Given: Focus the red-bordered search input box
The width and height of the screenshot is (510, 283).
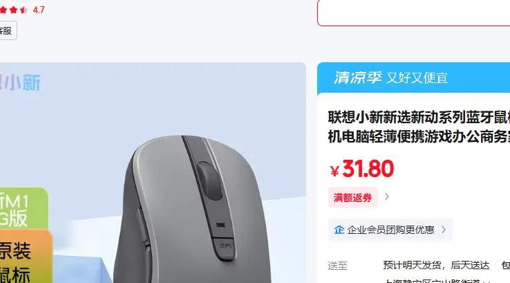Looking at the screenshot, I should coord(413,12).
